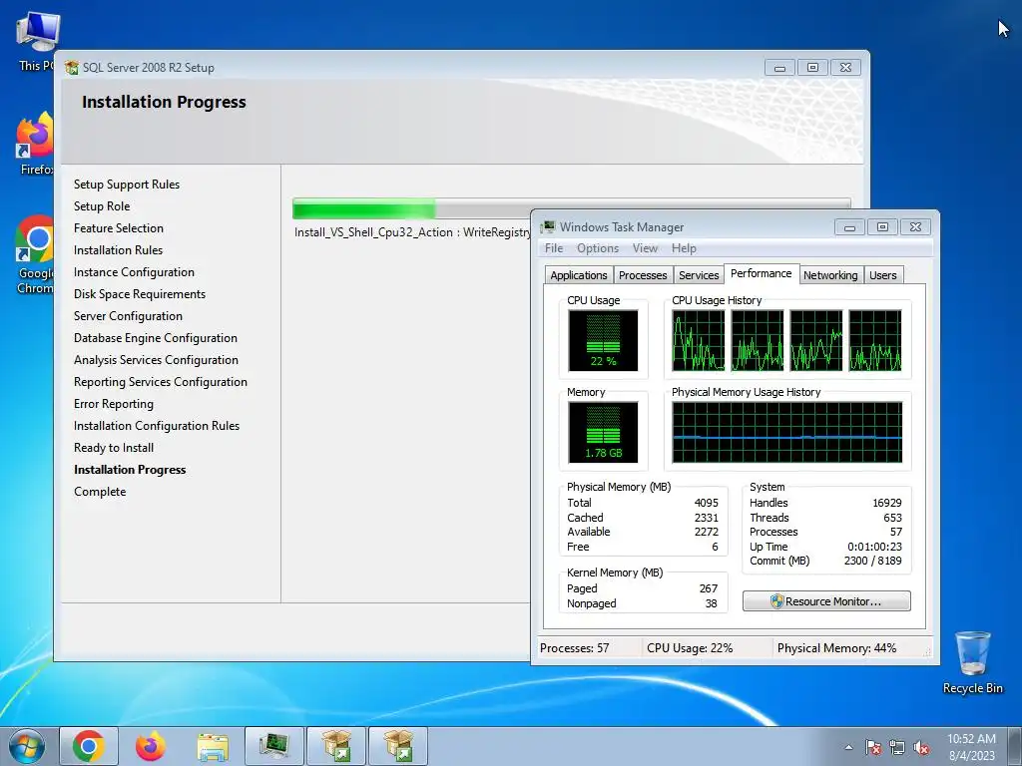1022x766 pixels.
Task: Launch Chrome from the taskbar
Action: 89,746
